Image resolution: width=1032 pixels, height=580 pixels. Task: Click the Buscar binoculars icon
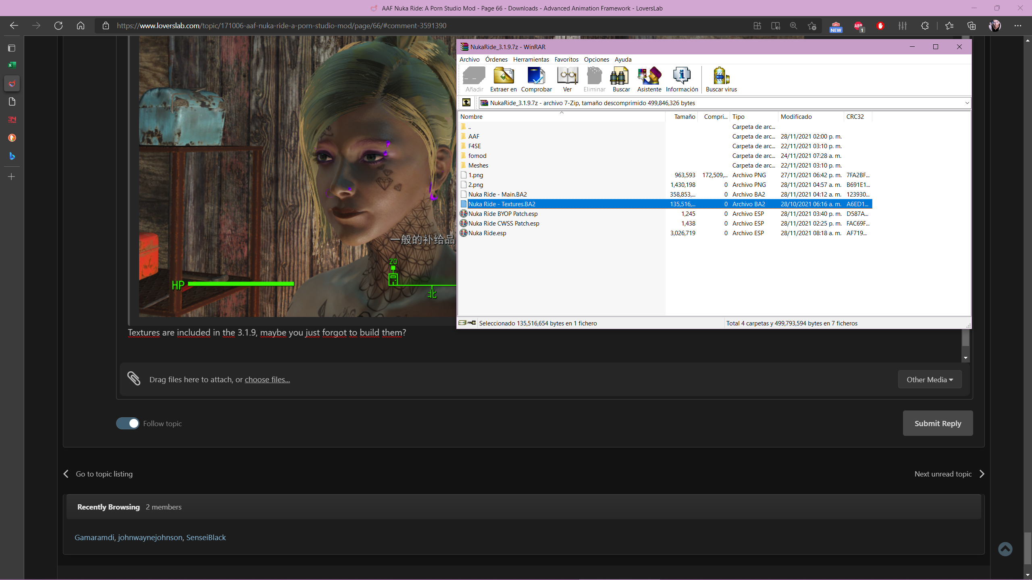pyautogui.click(x=621, y=79)
